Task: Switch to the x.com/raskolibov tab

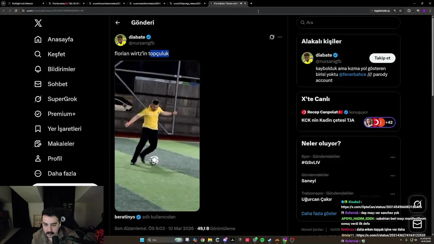Action: pos(147,3)
